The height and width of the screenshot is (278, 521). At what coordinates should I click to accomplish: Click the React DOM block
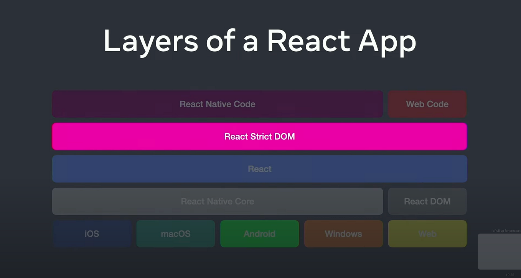pyautogui.click(x=427, y=201)
